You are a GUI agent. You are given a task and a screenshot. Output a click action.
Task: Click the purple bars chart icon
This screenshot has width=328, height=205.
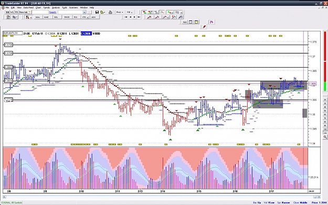(x=211, y=22)
